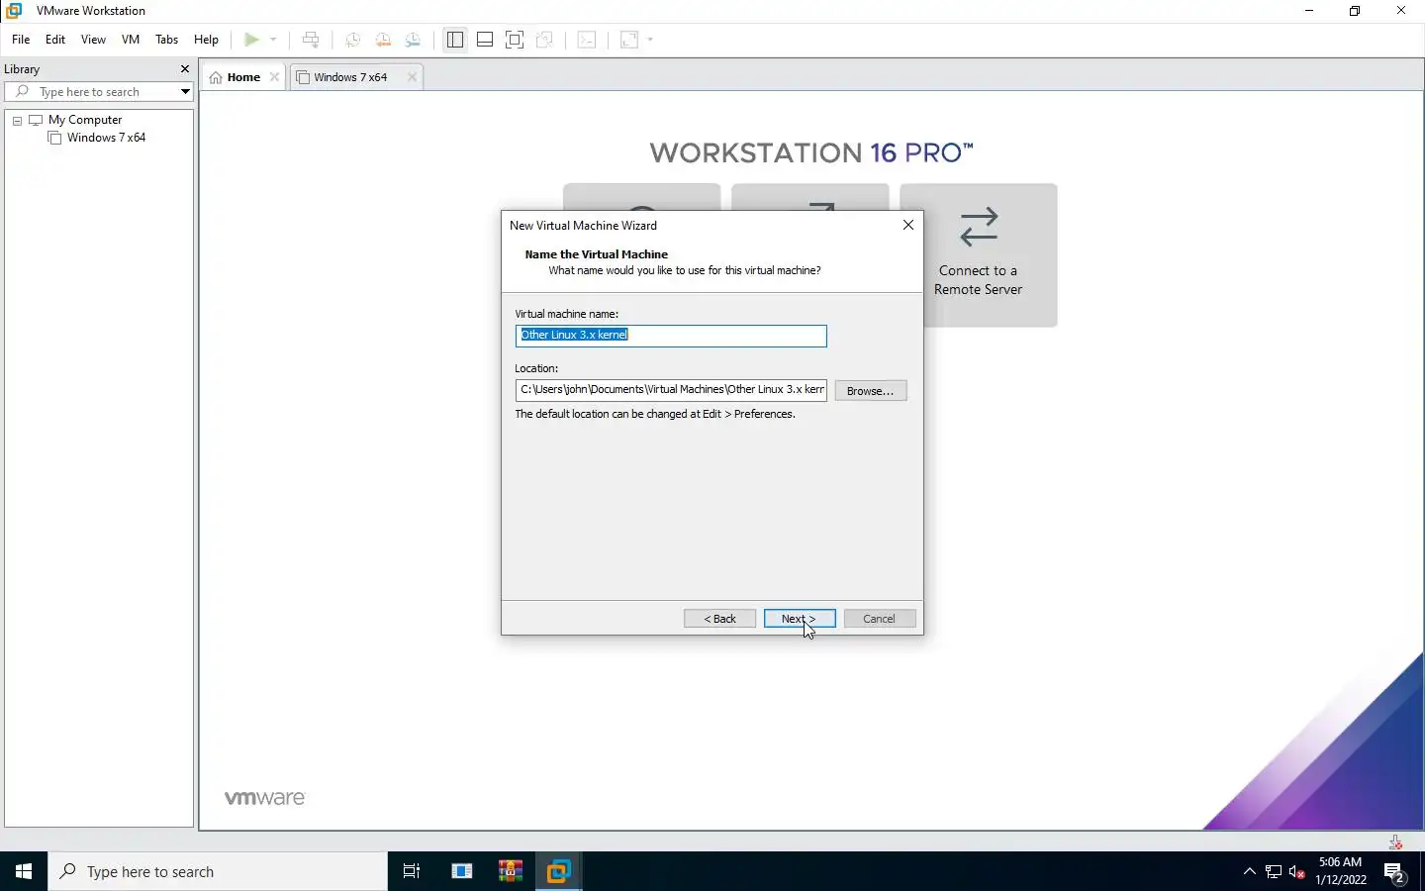This screenshot has height=891, width=1425.
Task: Click the stretch guest toolbar icon
Action: pos(629,40)
